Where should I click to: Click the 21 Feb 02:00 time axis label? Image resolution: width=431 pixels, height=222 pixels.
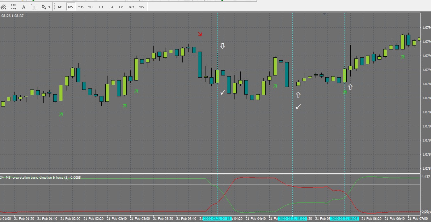pyautogui.click(x=70, y=219)
